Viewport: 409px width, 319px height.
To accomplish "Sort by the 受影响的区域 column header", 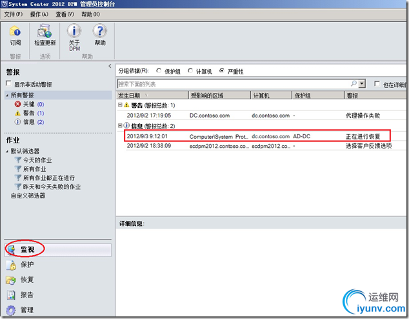I will (x=219, y=96).
